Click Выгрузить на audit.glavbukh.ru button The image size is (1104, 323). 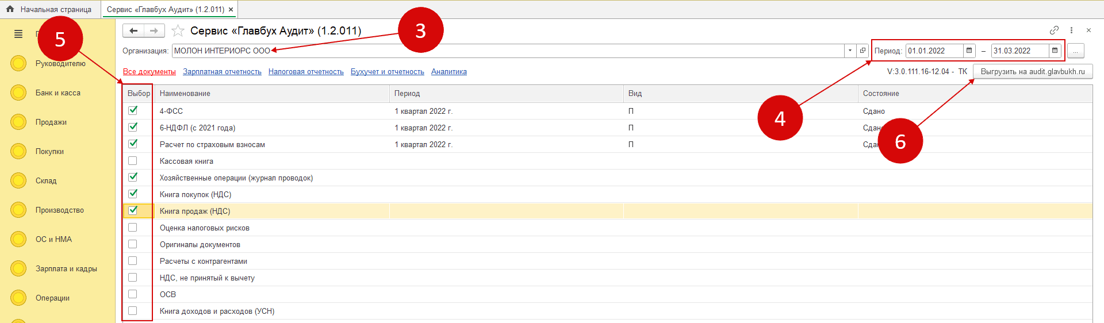(1033, 72)
